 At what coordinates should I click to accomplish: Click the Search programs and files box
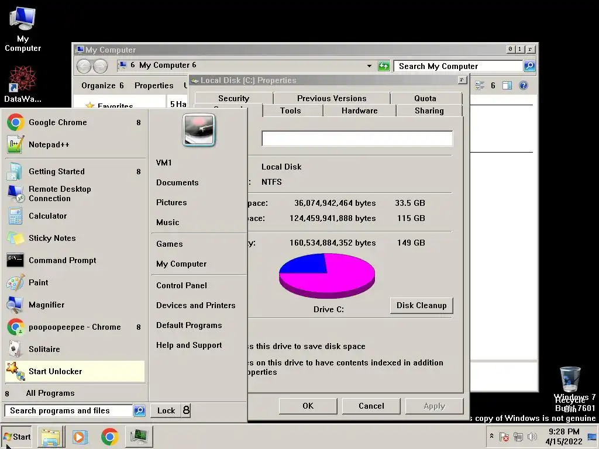coord(69,410)
